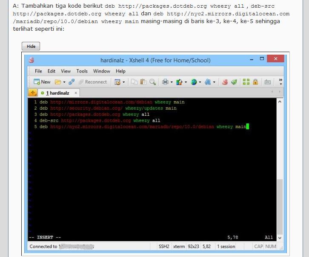
Task: Click the Encoding globe icon
Action: click(x=194, y=82)
